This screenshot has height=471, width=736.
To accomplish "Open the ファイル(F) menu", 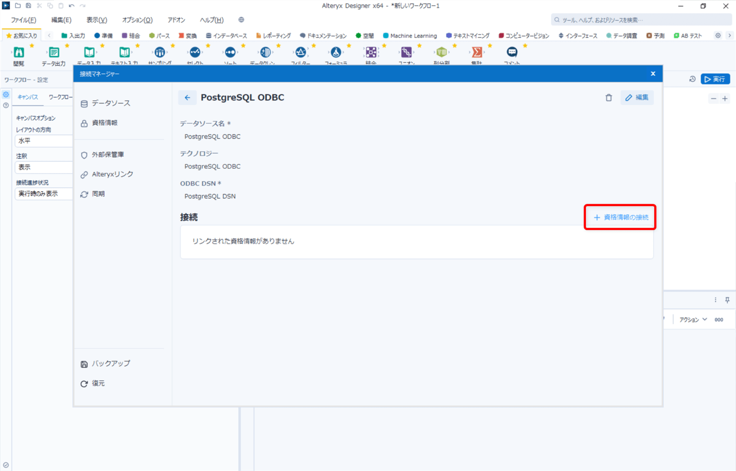I will tap(24, 20).
